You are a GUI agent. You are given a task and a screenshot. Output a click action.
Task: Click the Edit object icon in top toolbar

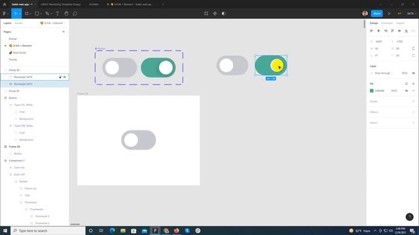[206, 13]
